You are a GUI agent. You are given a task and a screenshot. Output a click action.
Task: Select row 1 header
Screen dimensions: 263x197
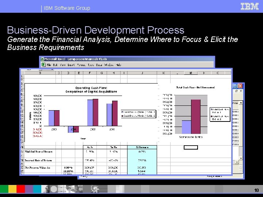[22, 76]
